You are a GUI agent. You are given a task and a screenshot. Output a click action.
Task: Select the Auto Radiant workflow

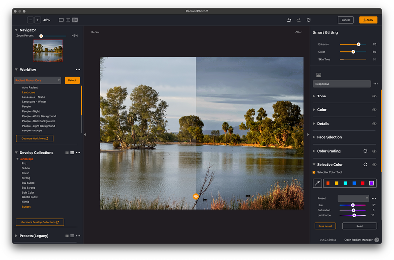[x=30, y=88]
